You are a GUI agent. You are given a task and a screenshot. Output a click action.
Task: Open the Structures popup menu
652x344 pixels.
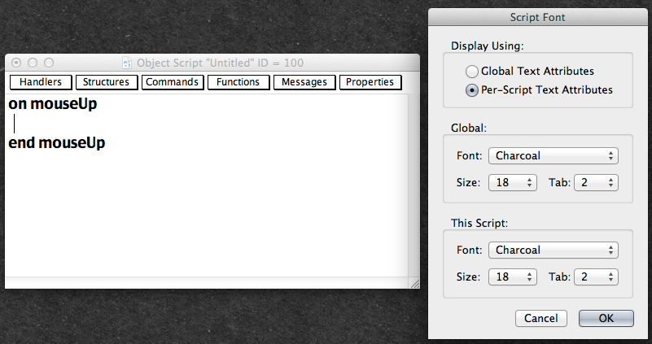[107, 82]
